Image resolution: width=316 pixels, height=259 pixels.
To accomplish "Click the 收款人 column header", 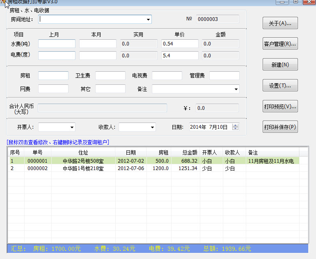I will (234, 152).
